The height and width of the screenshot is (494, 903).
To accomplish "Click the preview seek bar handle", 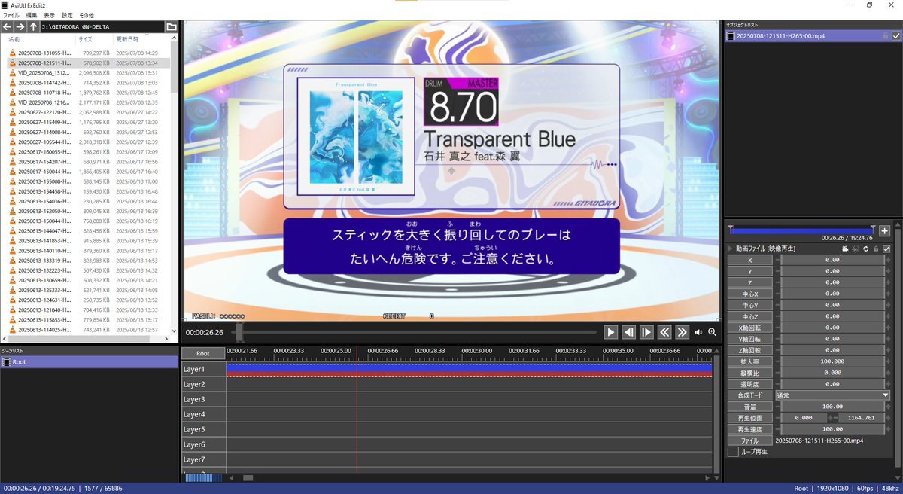I will (239, 332).
